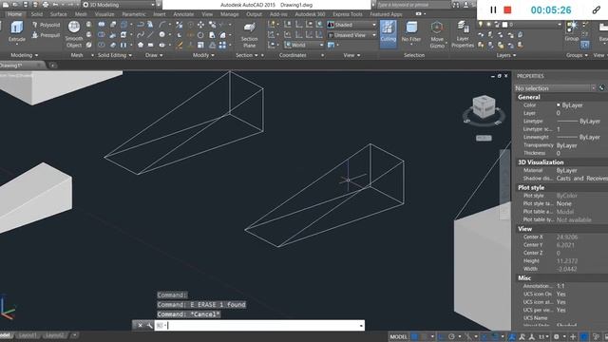
Task: Click the keyword search box
Action: [x=413, y=5]
